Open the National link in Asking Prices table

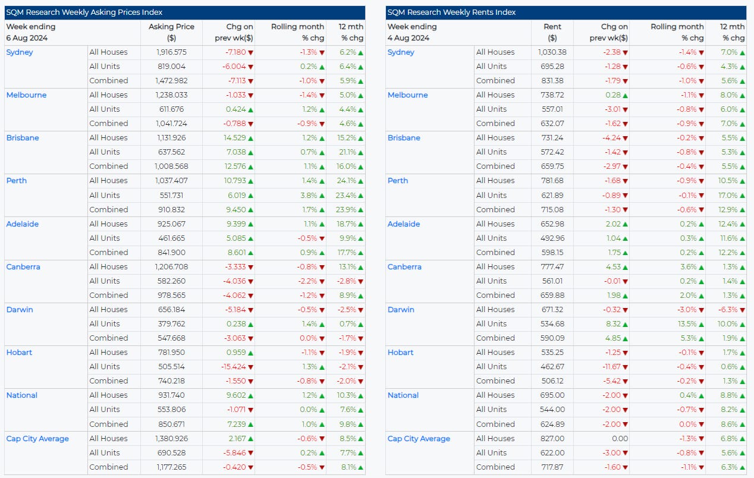pyautogui.click(x=22, y=395)
